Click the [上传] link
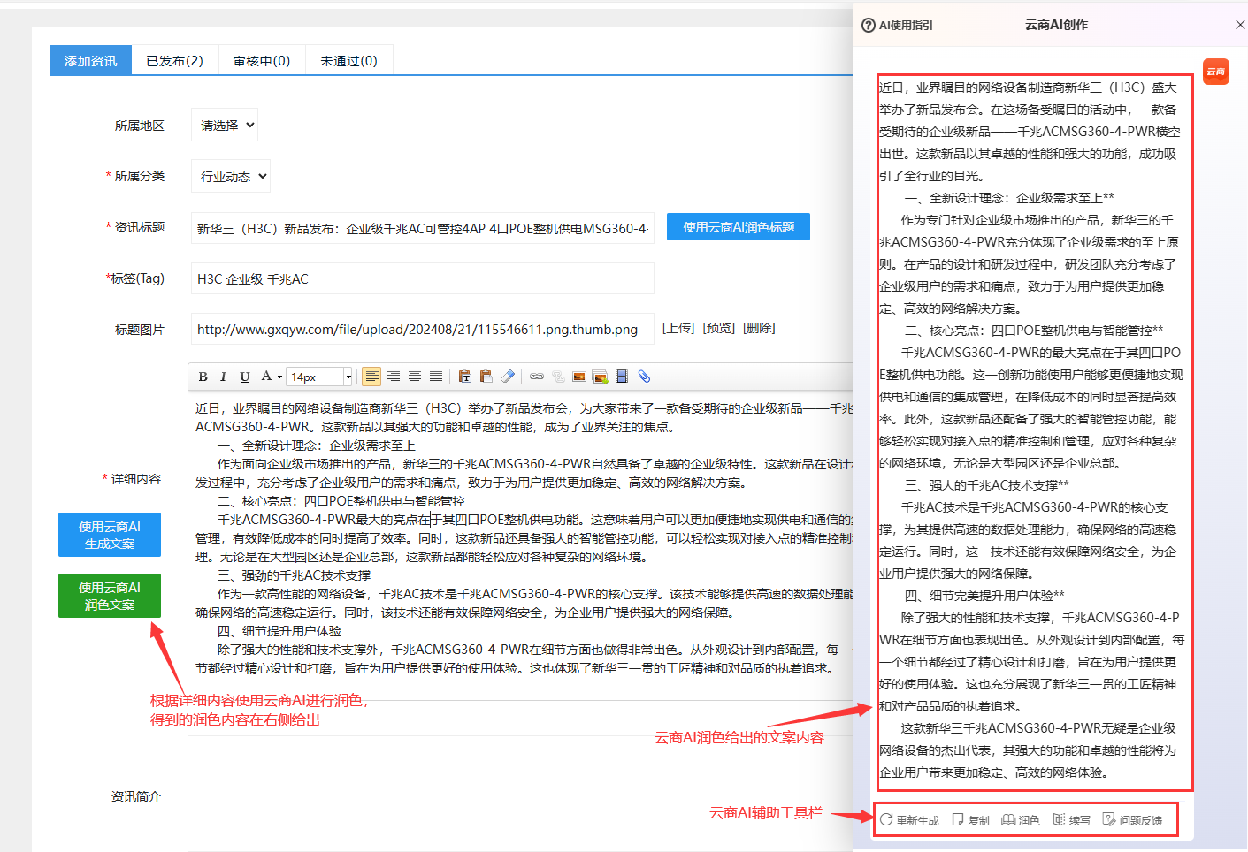The height and width of the screenshot is (852, 1248). click(678, 328)
